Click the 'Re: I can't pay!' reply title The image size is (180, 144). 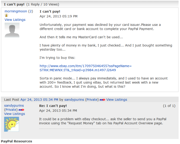[x=53, y=106]
